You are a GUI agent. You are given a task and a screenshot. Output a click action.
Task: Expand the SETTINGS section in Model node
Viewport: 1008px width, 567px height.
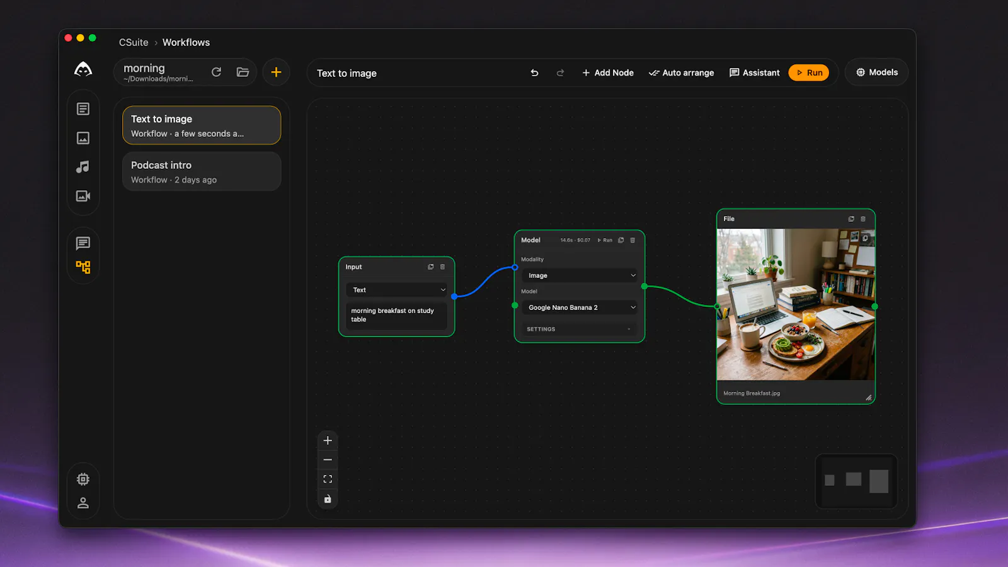[x=580, y=329]
